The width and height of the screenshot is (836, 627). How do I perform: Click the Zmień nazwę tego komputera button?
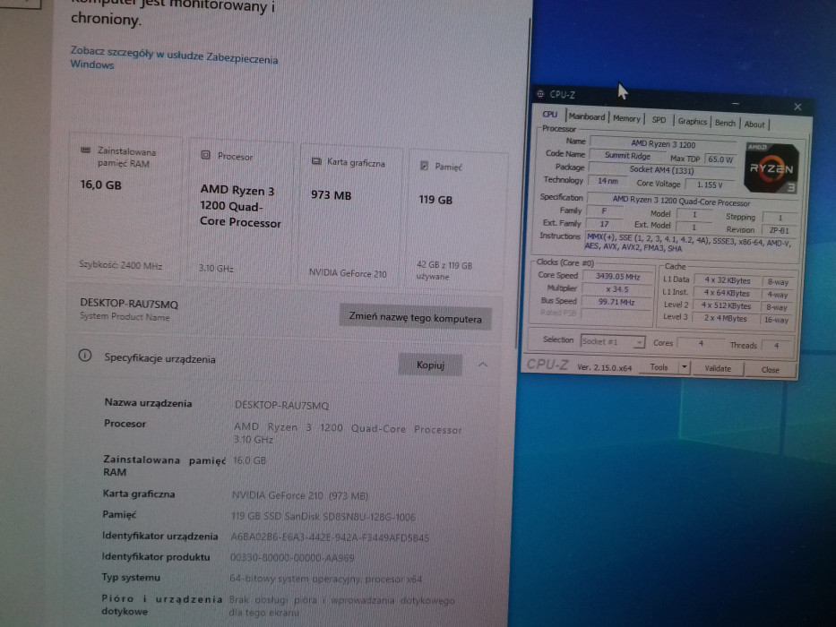(416, 318)
